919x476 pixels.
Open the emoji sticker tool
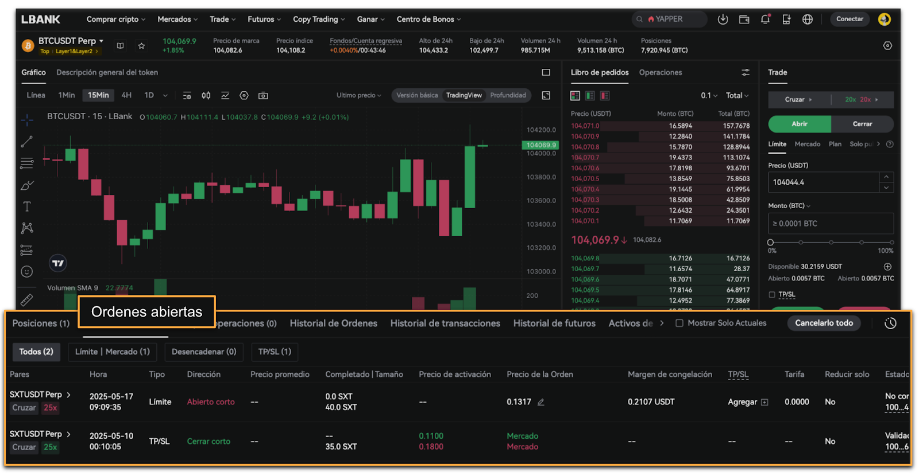tap(27, 271)
